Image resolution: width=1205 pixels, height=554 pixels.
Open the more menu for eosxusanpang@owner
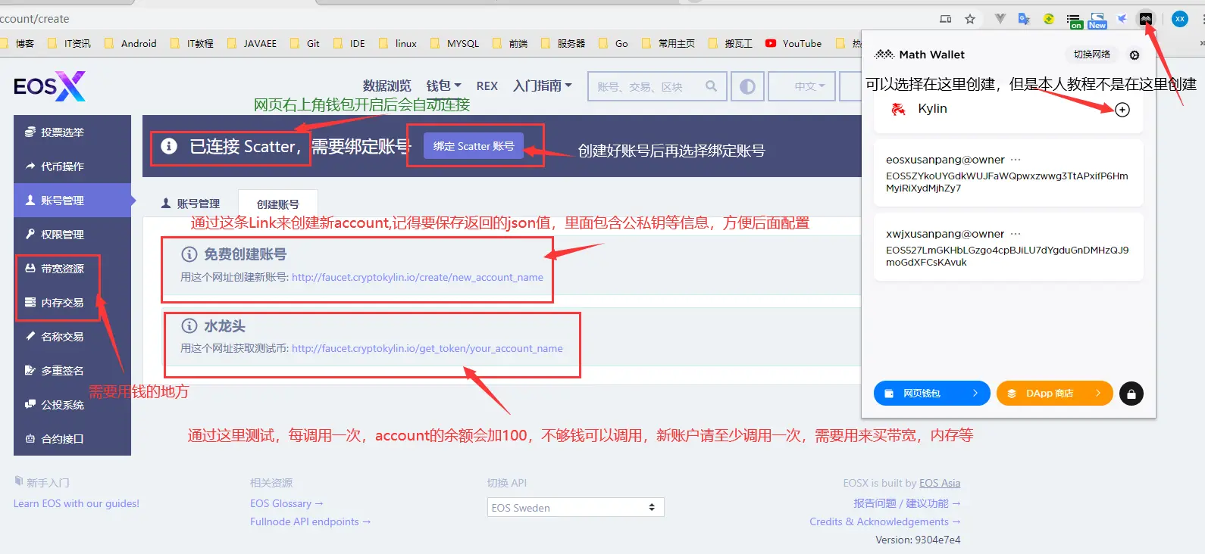click(1016, 160)
